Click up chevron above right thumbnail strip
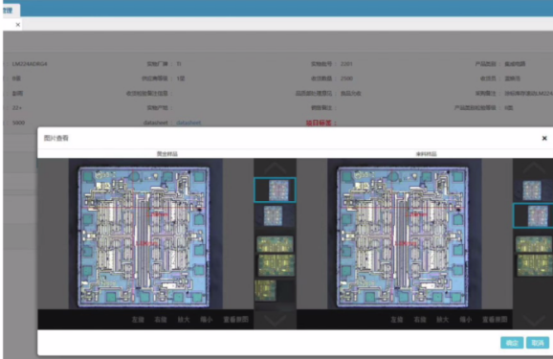 (x=534, y=168)
